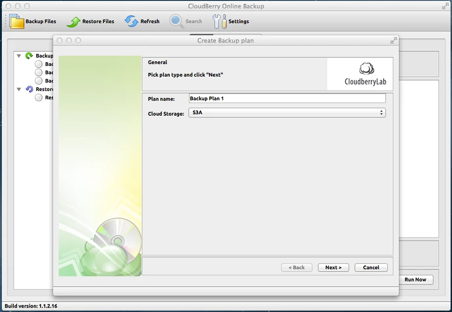Click the green Backup plans tree icon
452x312 pixels.
pos(29,56)
